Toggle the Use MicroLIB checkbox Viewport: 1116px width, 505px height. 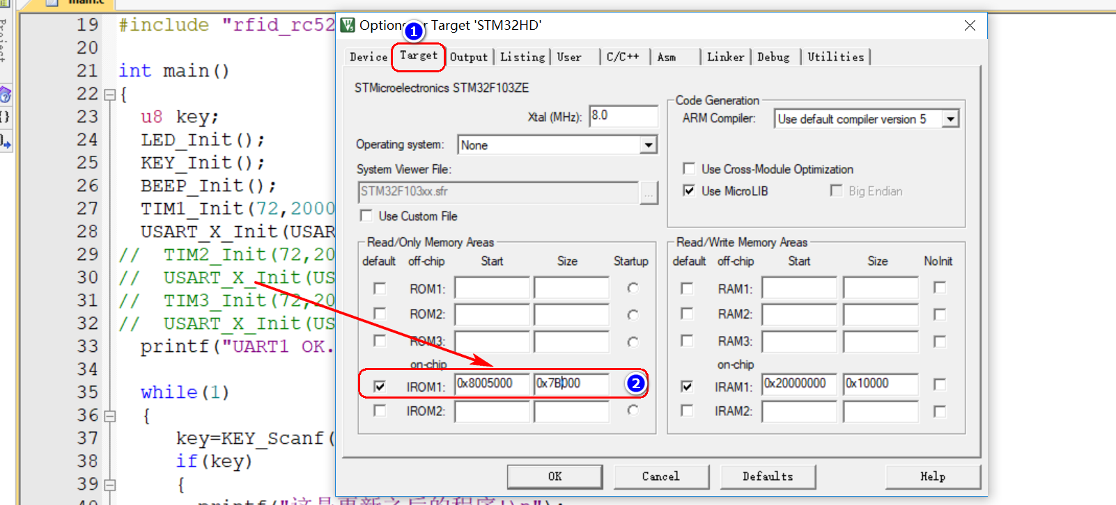click(x=689, y=191)
